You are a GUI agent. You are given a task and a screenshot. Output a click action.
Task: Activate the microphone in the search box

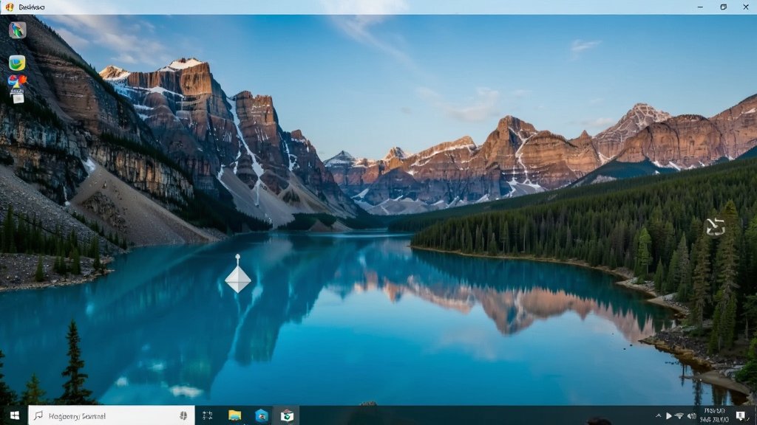click(x=183, y=415)
